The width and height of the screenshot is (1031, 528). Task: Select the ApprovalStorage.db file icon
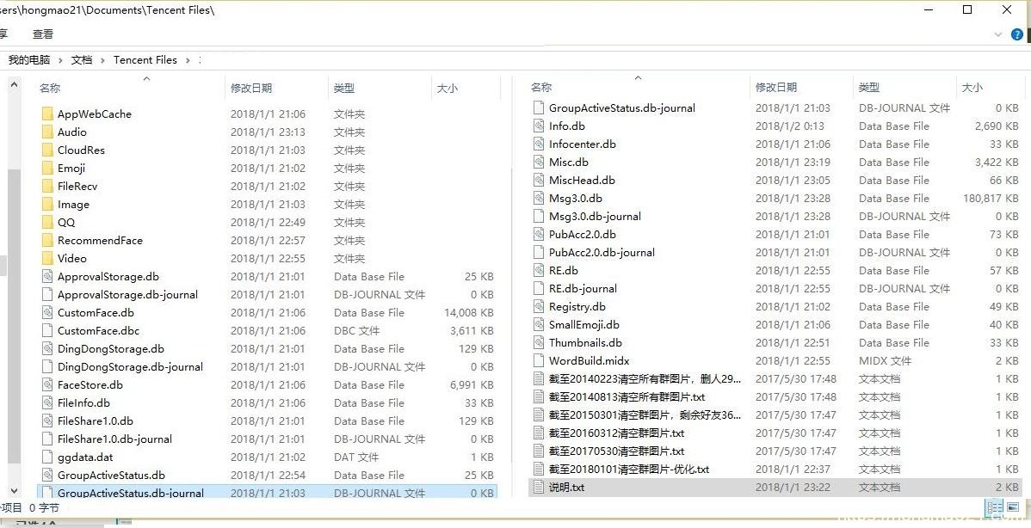coord(46,277)
